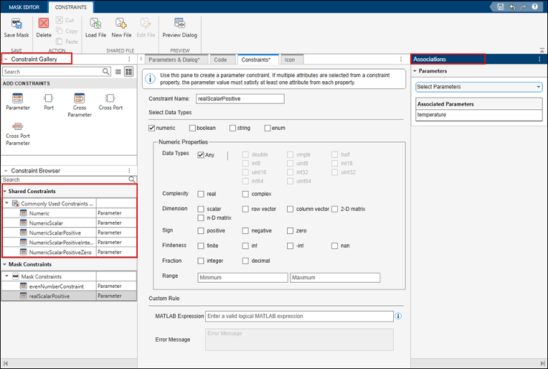The image size is (548, 369).
Task: Select the realScalarPositive constraint row
Action: click(69, 296)
